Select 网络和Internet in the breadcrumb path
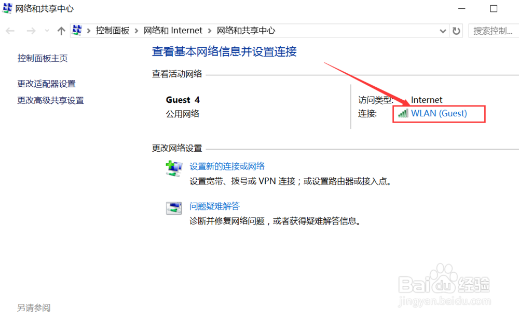Screen dimensions: 519x319 point(173,30)
